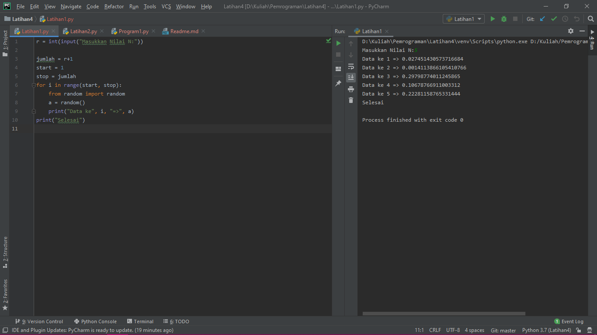Update project from Git with blue arrow
The height and width of the screenshot is (335, 597).
pyautogui.click(x=542, y=19)
